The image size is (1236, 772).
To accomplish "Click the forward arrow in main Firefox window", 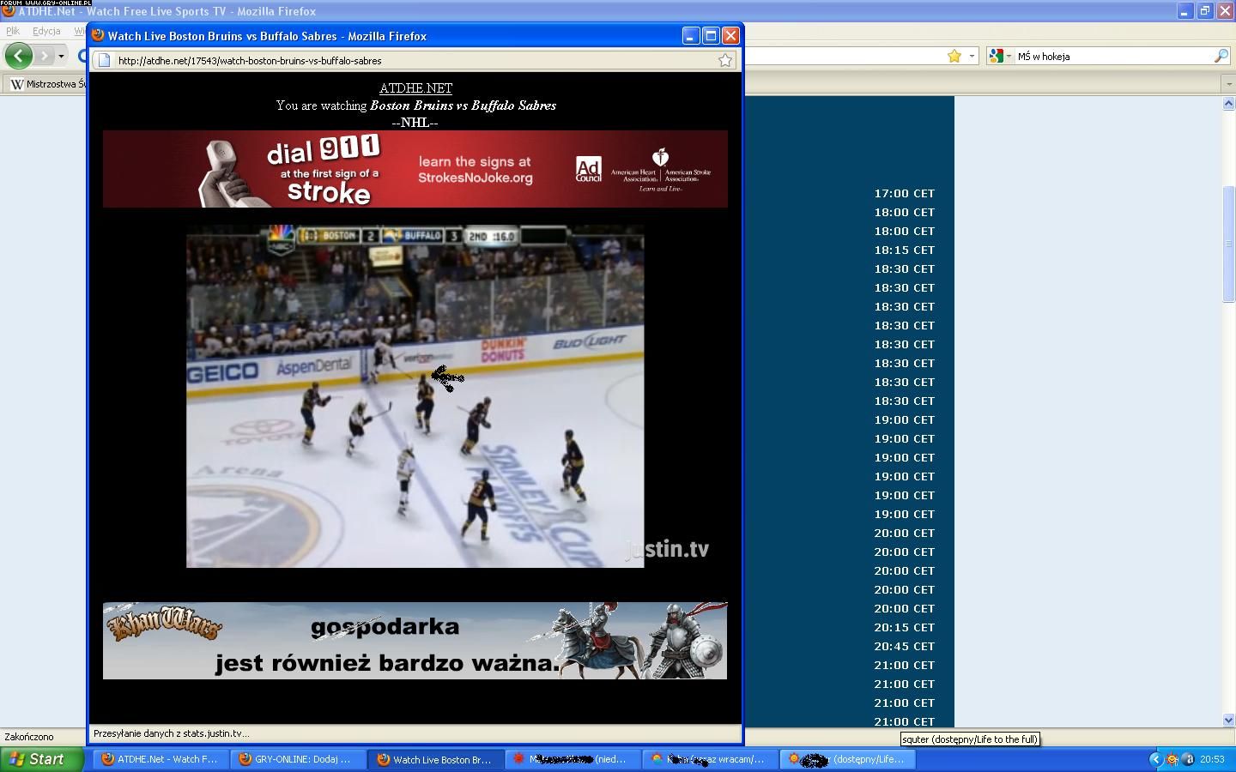I will coord(44,56).
